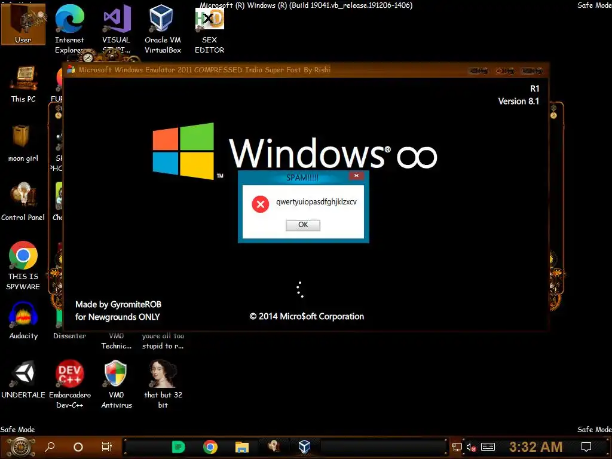Open network status tray icon

pyautogui.click(x=457, y=447)
